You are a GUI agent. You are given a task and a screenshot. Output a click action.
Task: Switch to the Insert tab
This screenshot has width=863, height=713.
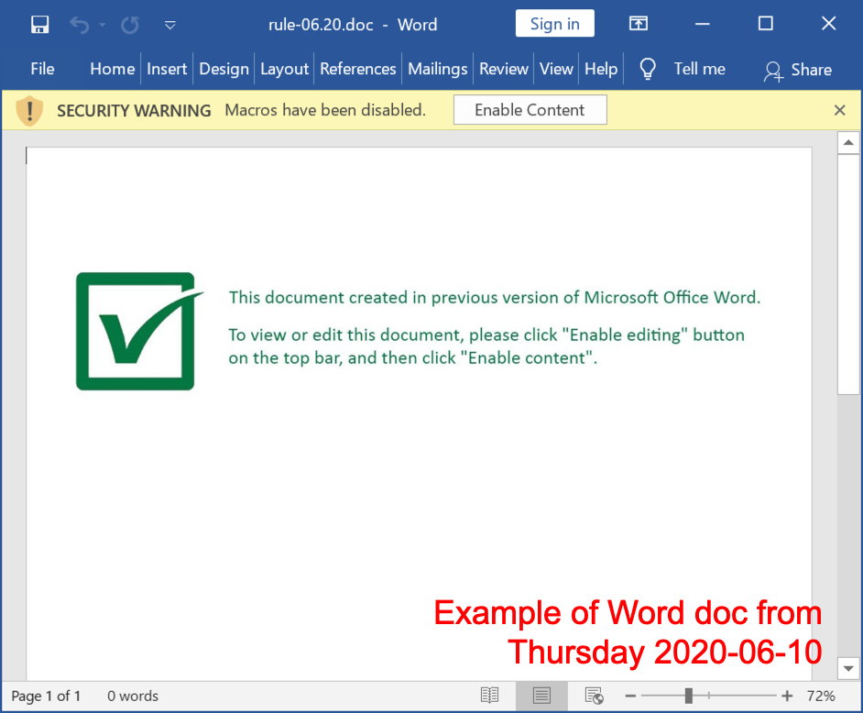click(x=167, y=69)
